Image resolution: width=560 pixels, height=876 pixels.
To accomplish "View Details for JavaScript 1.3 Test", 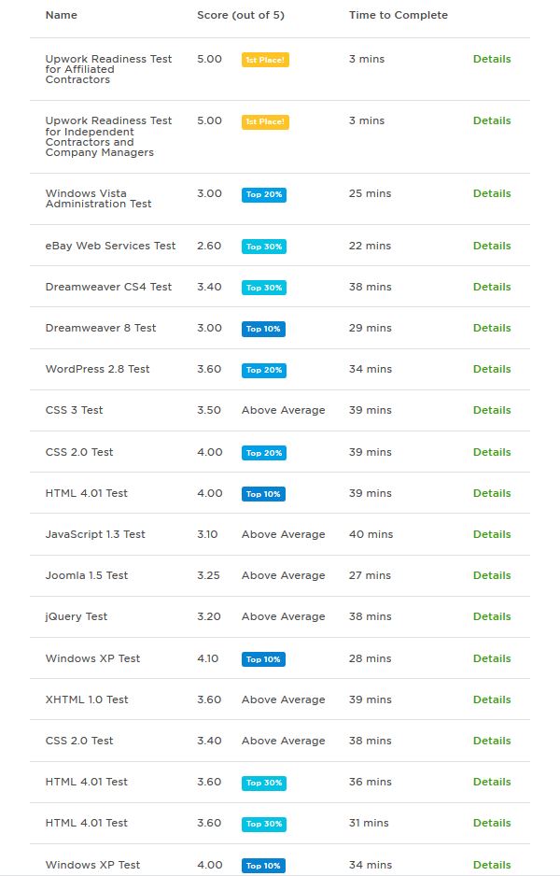I will click(491, 534).
